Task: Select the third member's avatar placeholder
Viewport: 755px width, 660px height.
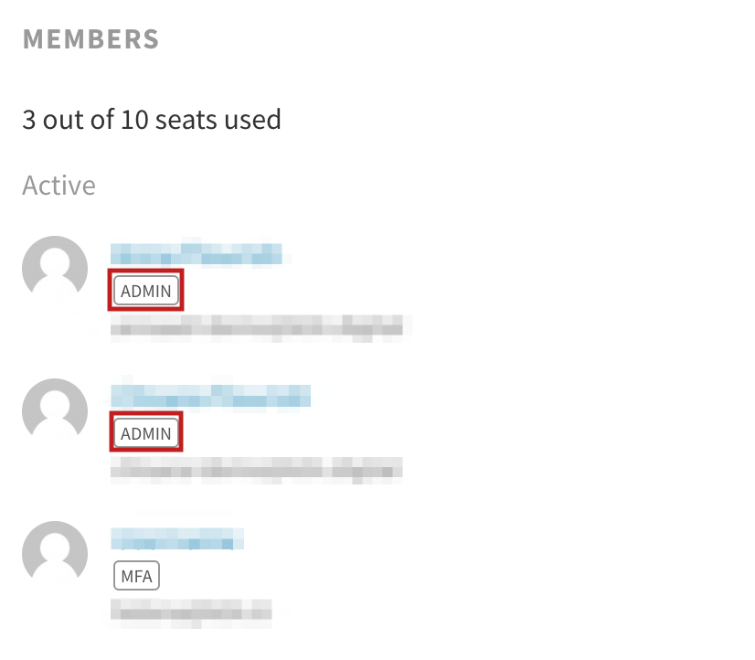Action: point(55,553)
